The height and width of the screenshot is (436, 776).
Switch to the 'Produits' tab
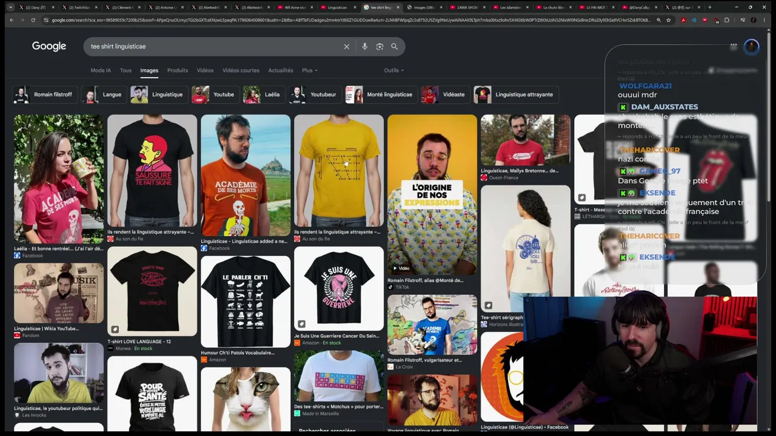point(178,70)
